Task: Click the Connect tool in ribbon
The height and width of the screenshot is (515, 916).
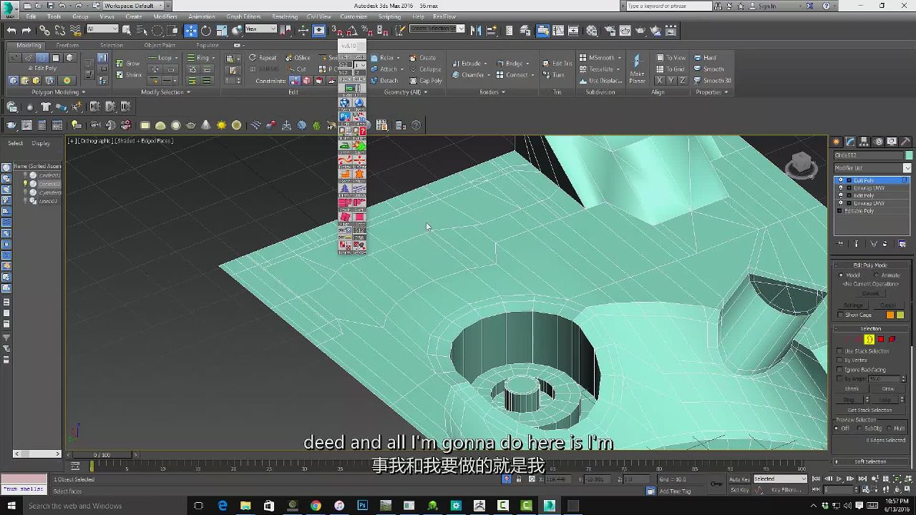Action: [x=513, y=74]
